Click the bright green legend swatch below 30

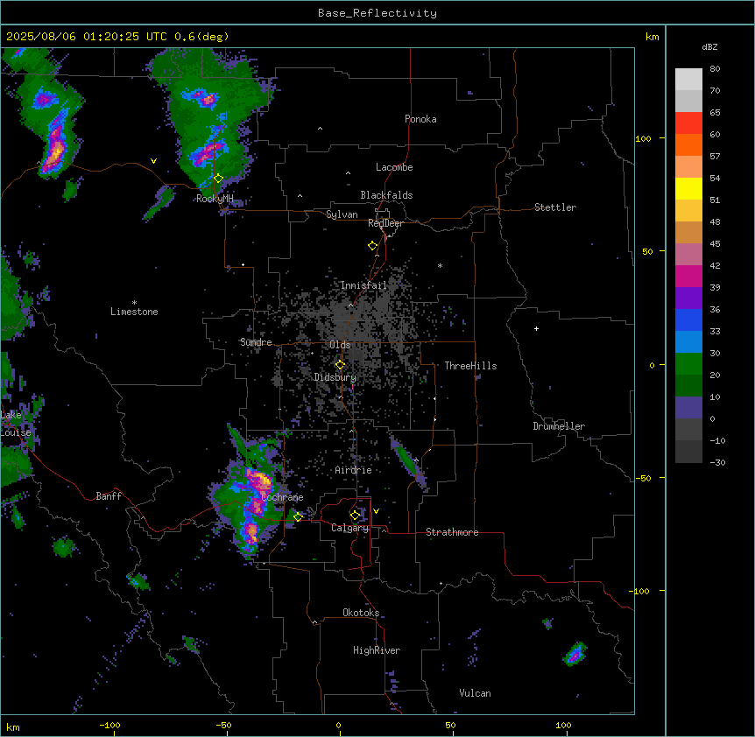click(688, 364)
